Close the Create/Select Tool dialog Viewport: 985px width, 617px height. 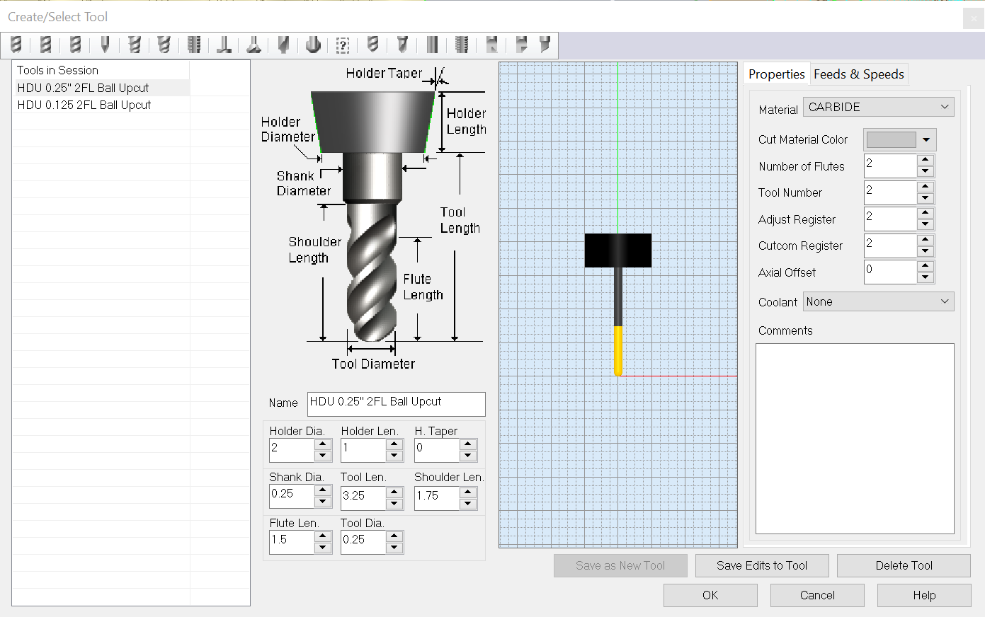coord(974,18)
